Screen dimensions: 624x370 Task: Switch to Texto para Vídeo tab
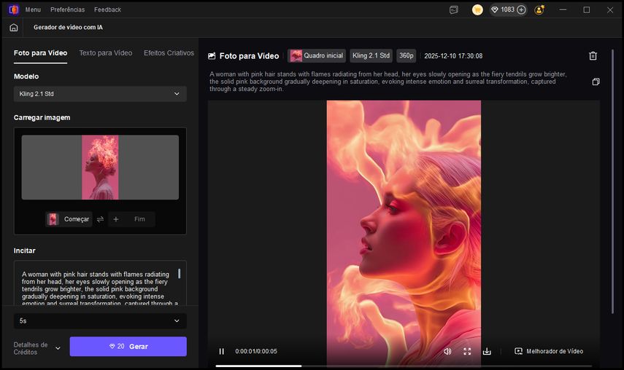tap(105, 52)
